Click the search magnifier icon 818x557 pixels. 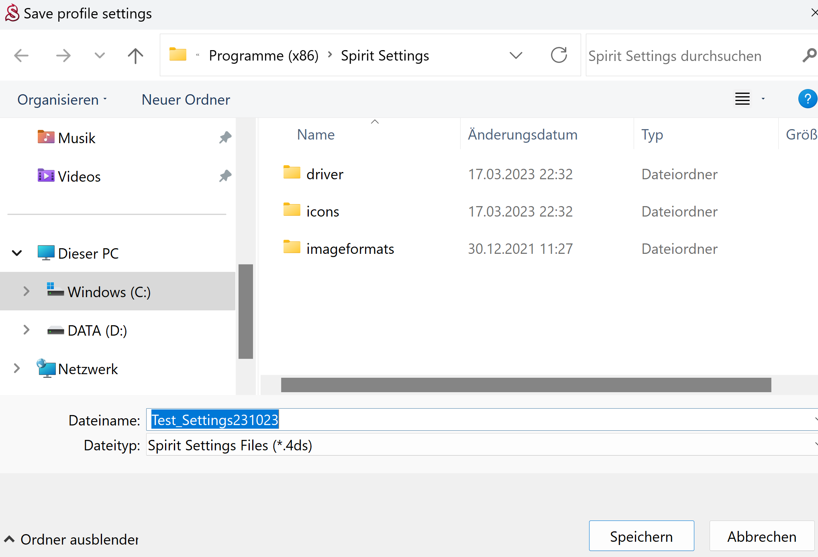pyautogui.click(x=809, y=55)
